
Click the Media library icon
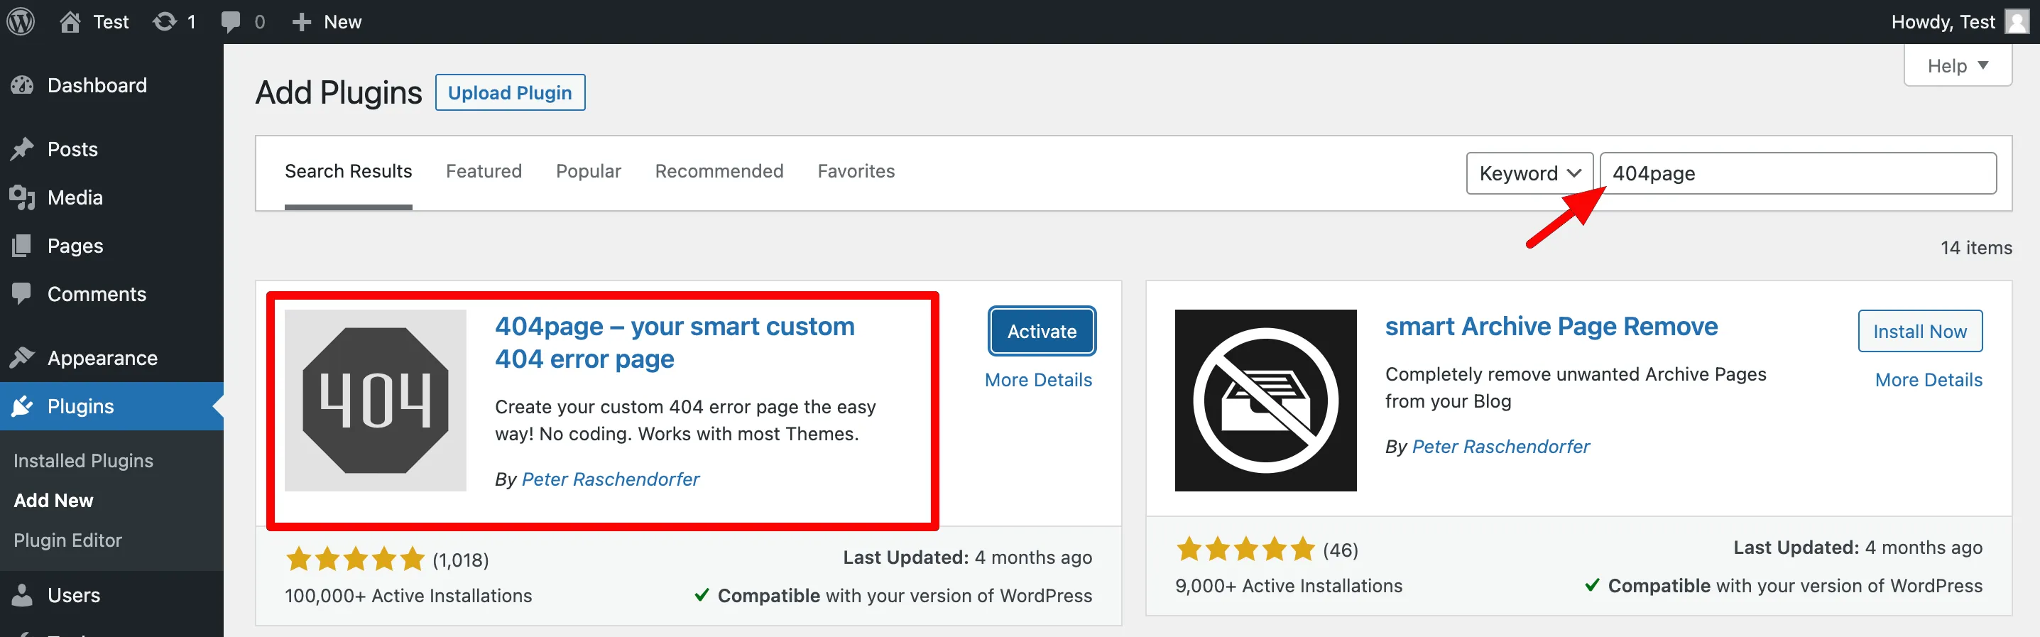[22, 197]
